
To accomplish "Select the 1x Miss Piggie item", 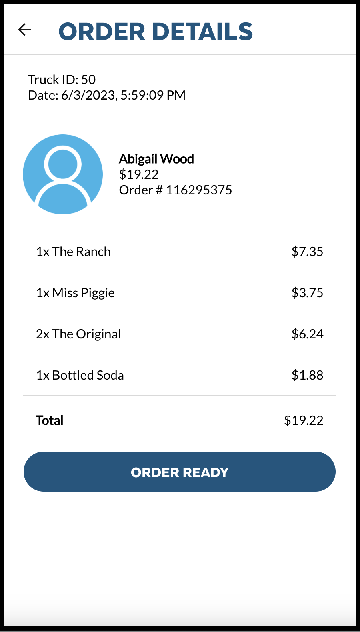I will click(x=75, y=293).
